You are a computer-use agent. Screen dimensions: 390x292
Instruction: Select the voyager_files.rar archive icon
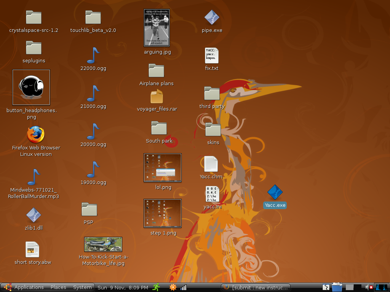tap(157, 97)
